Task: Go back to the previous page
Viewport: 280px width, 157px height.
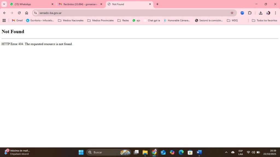Action: click(x=4, y=13)
